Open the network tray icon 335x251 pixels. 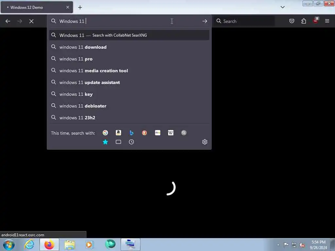294,245
